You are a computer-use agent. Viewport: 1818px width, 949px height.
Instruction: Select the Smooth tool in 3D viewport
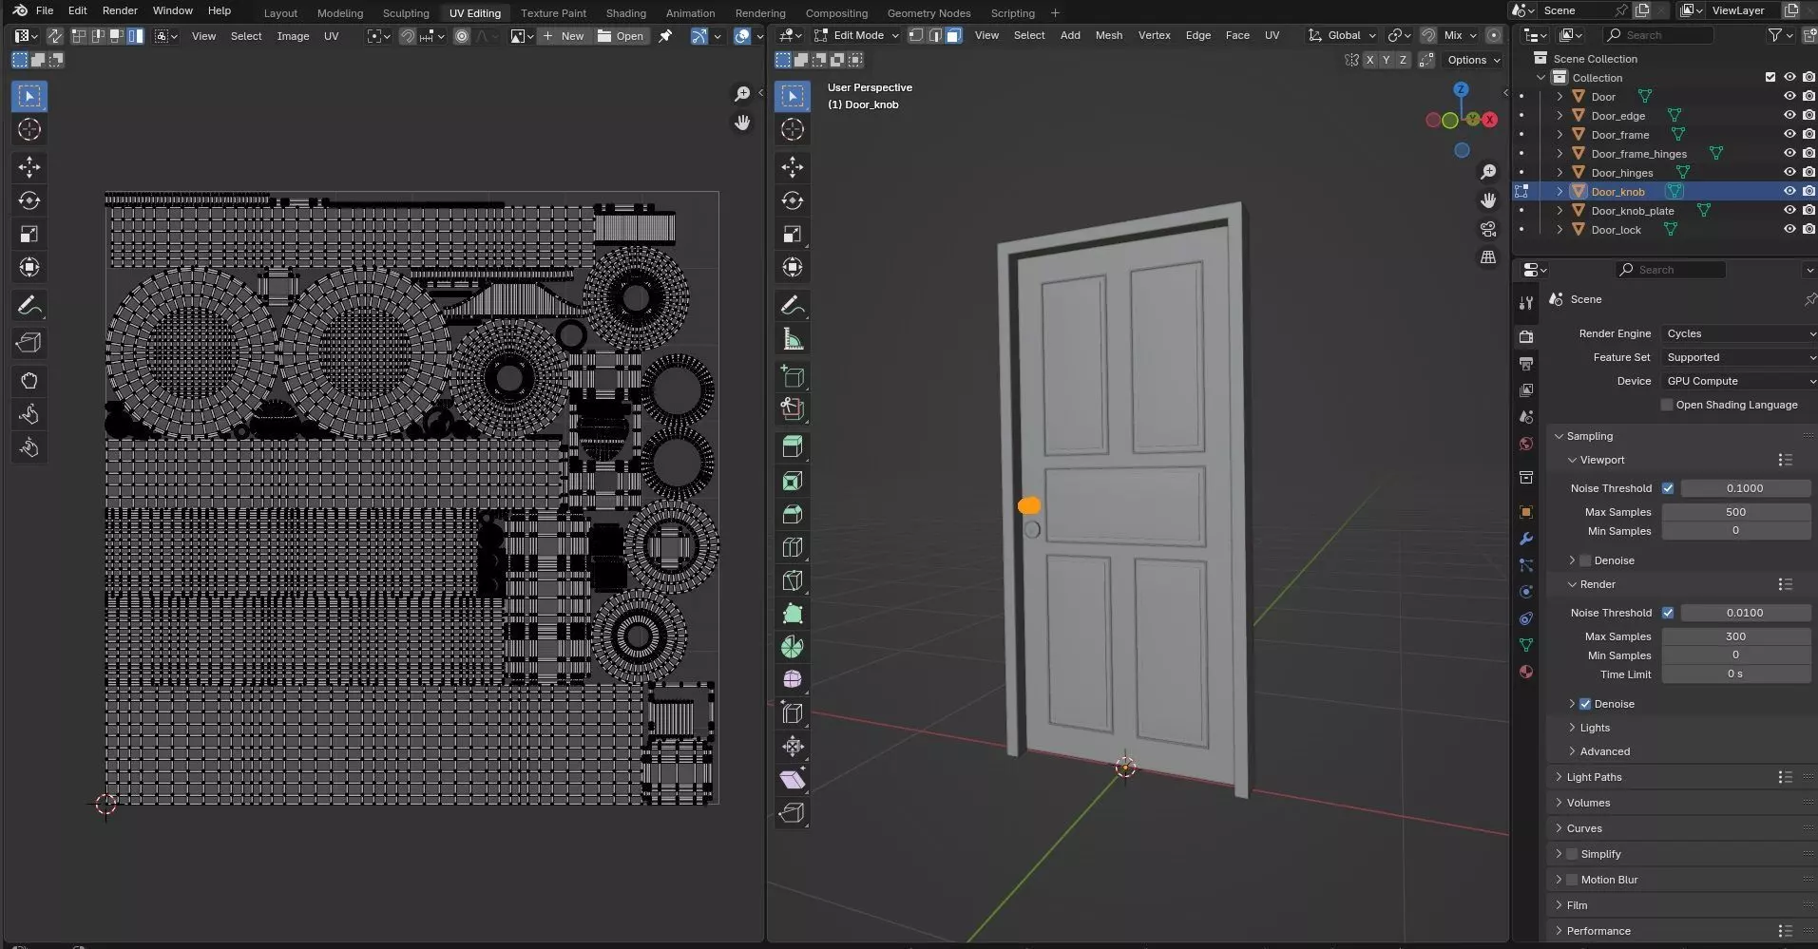pos(793,680)
